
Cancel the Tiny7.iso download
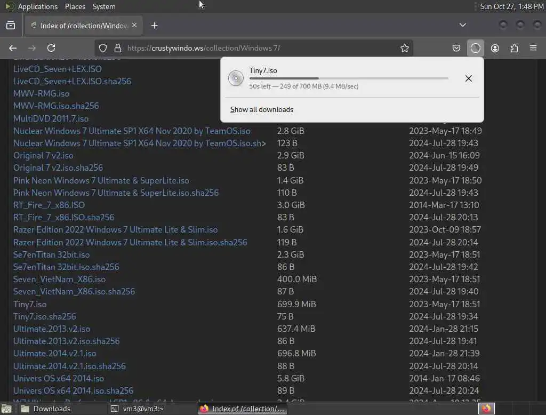pos(469,78)
